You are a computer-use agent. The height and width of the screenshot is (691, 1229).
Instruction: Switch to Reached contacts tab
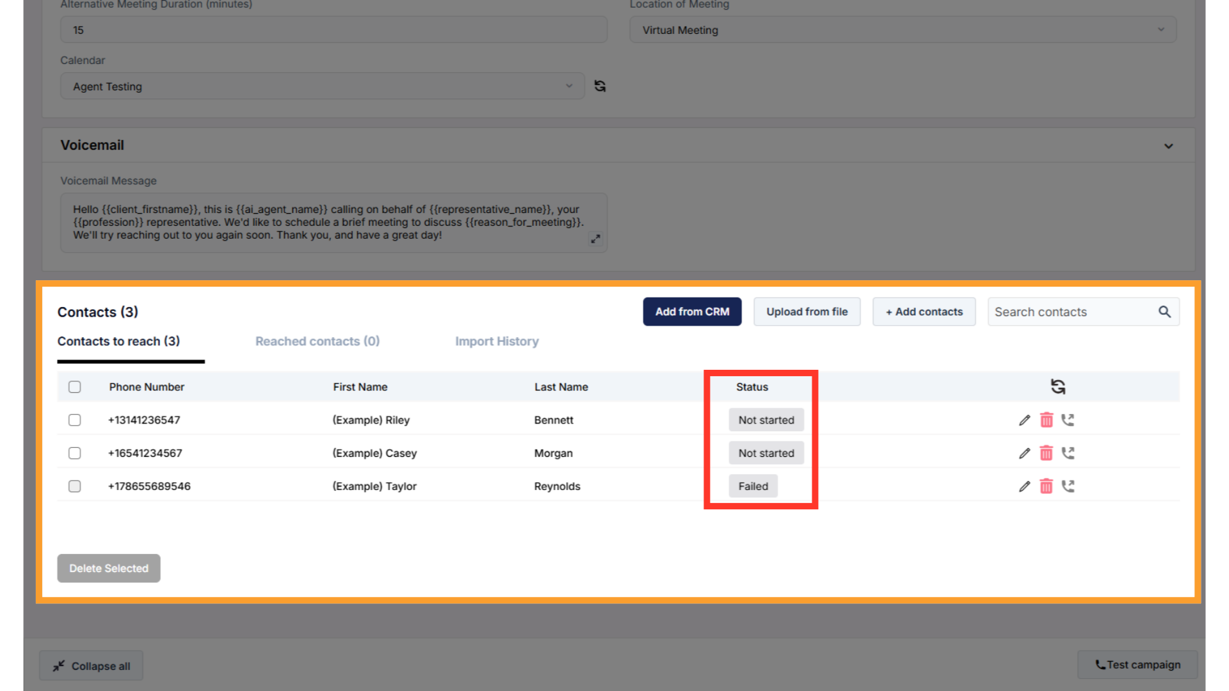point(317,342)
